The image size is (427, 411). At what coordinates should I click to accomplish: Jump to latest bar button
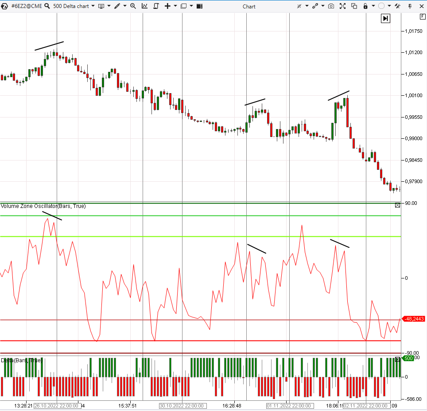point(385,18)
